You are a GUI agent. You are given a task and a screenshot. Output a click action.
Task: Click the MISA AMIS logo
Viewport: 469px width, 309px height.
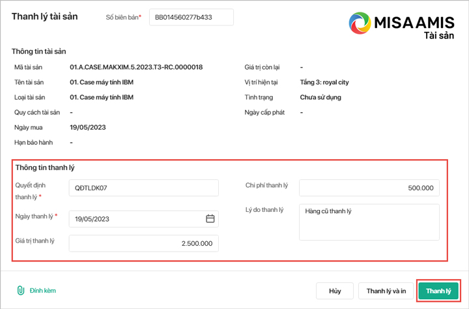click(x=401, y=26)
